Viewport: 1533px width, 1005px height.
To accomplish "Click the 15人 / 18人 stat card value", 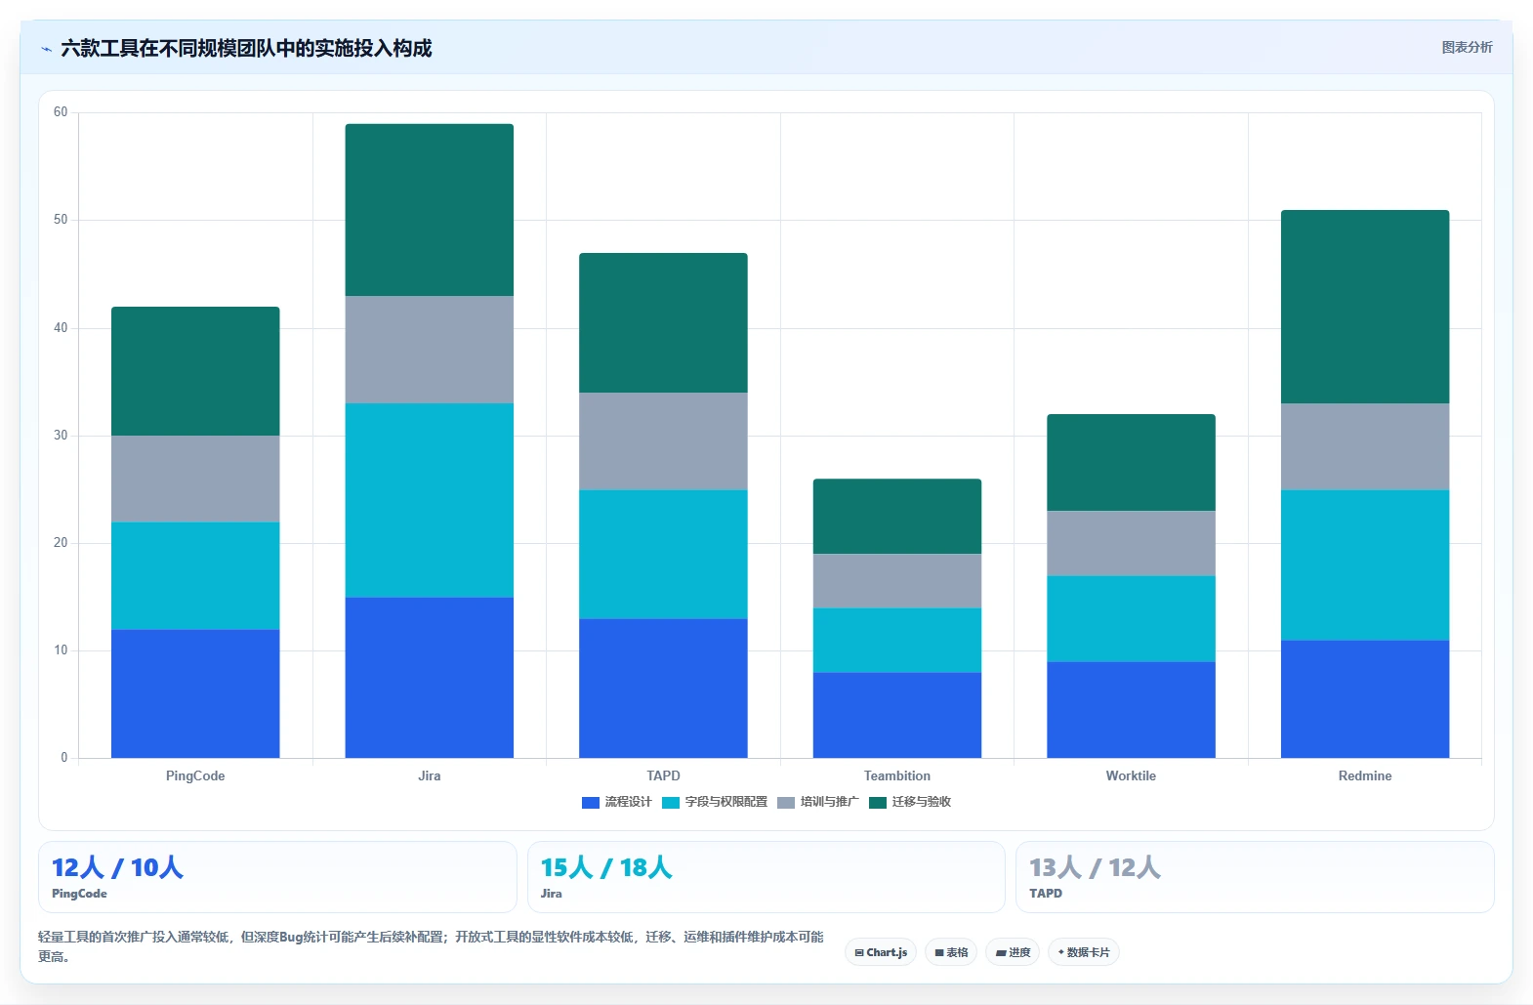I will coord(606,867).
